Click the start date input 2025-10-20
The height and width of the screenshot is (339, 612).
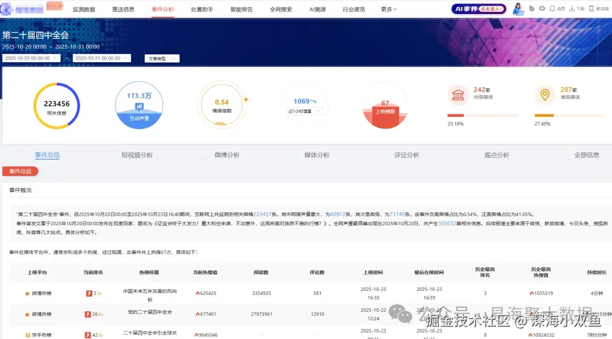31,58
